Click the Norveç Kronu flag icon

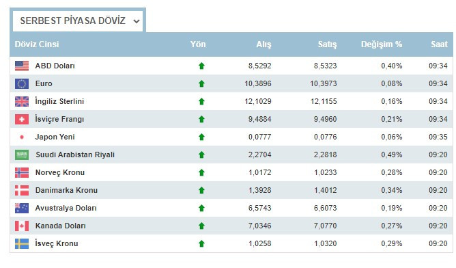(x=22, y=172)
